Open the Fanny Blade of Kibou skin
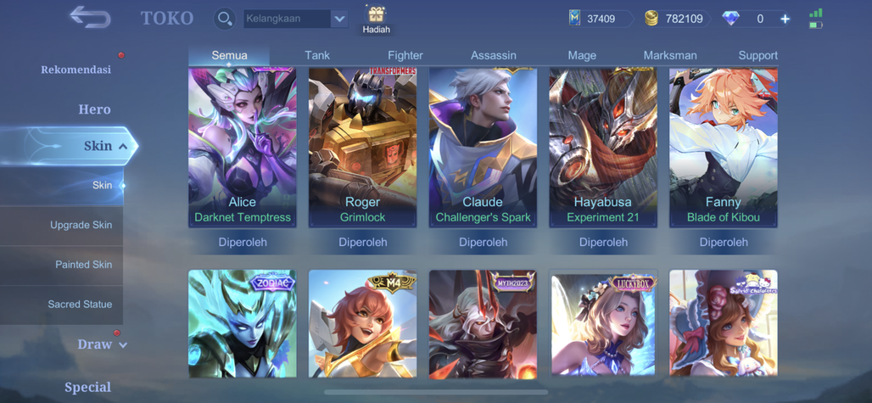 pos(723,148)
